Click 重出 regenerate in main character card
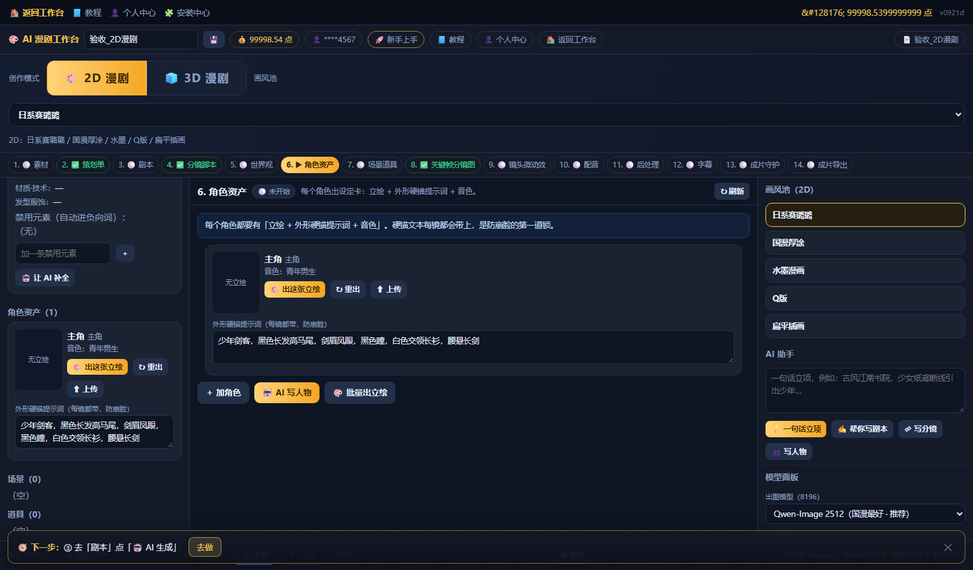Screen dimensions: 973x570 point(347,289)
